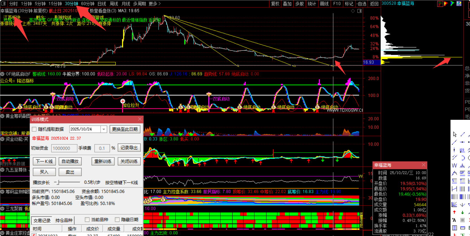Click the 重新训练 restart button
The width and height of the screenshot is (470, 236).
[103, 161]
